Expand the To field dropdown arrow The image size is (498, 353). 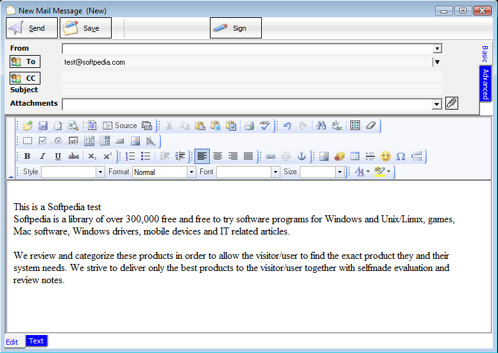[437, 62]
